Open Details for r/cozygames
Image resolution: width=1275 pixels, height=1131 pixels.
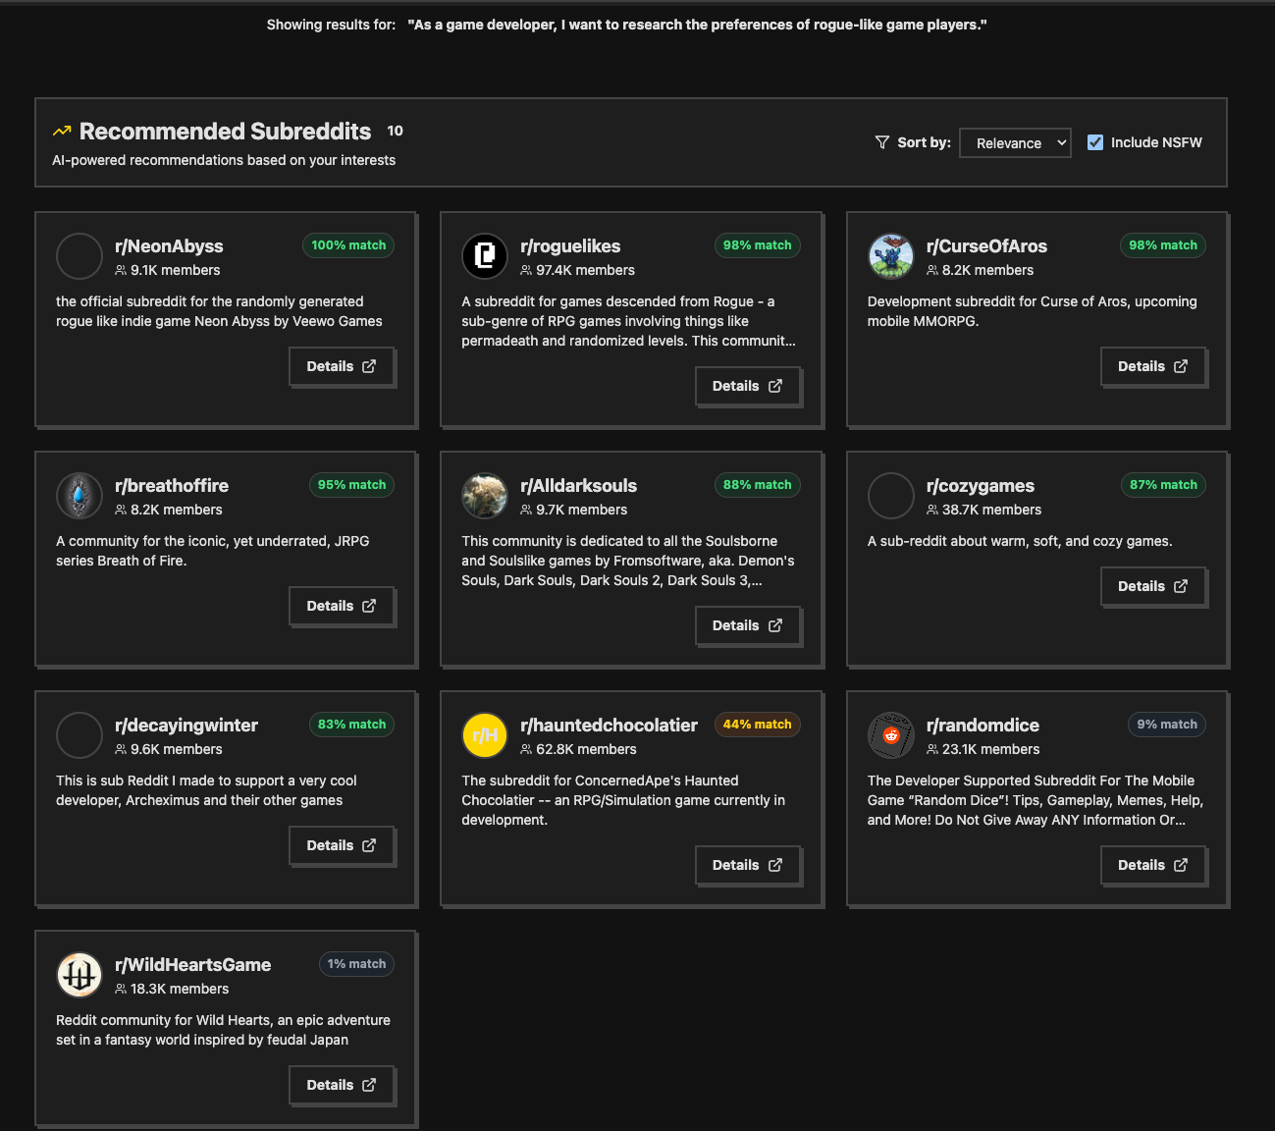pyautogui.click(x=1152, y=586)
